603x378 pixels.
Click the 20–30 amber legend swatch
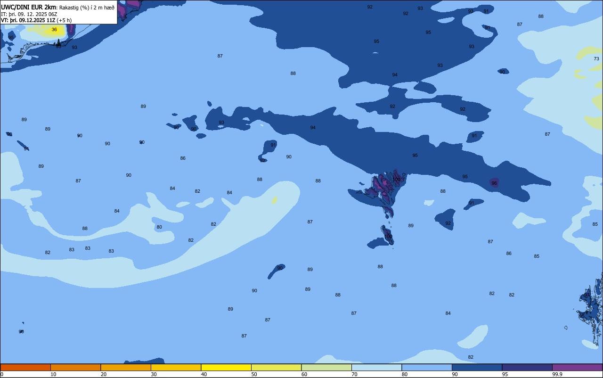coord(126,367)
